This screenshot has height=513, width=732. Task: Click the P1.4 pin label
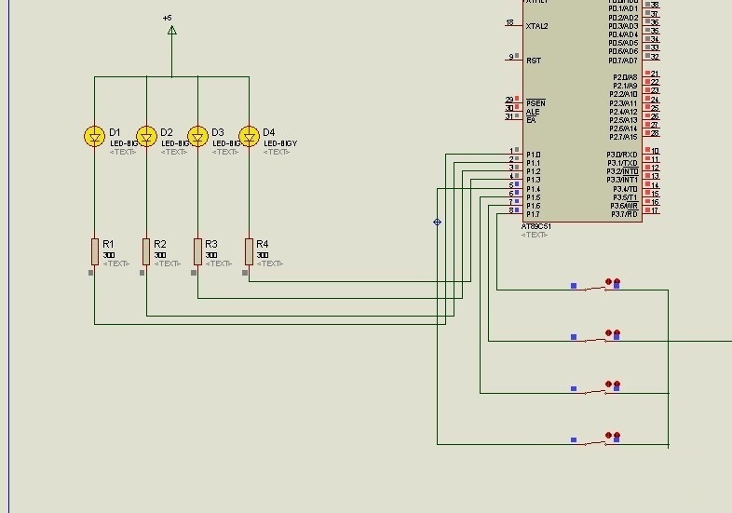533,189
